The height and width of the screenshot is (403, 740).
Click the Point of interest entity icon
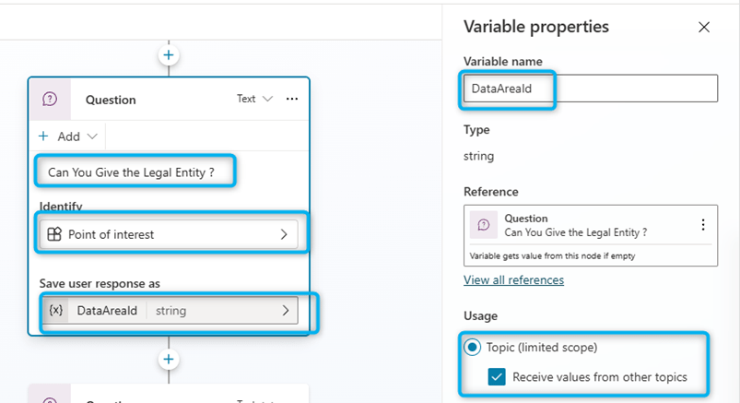[55, 234]
